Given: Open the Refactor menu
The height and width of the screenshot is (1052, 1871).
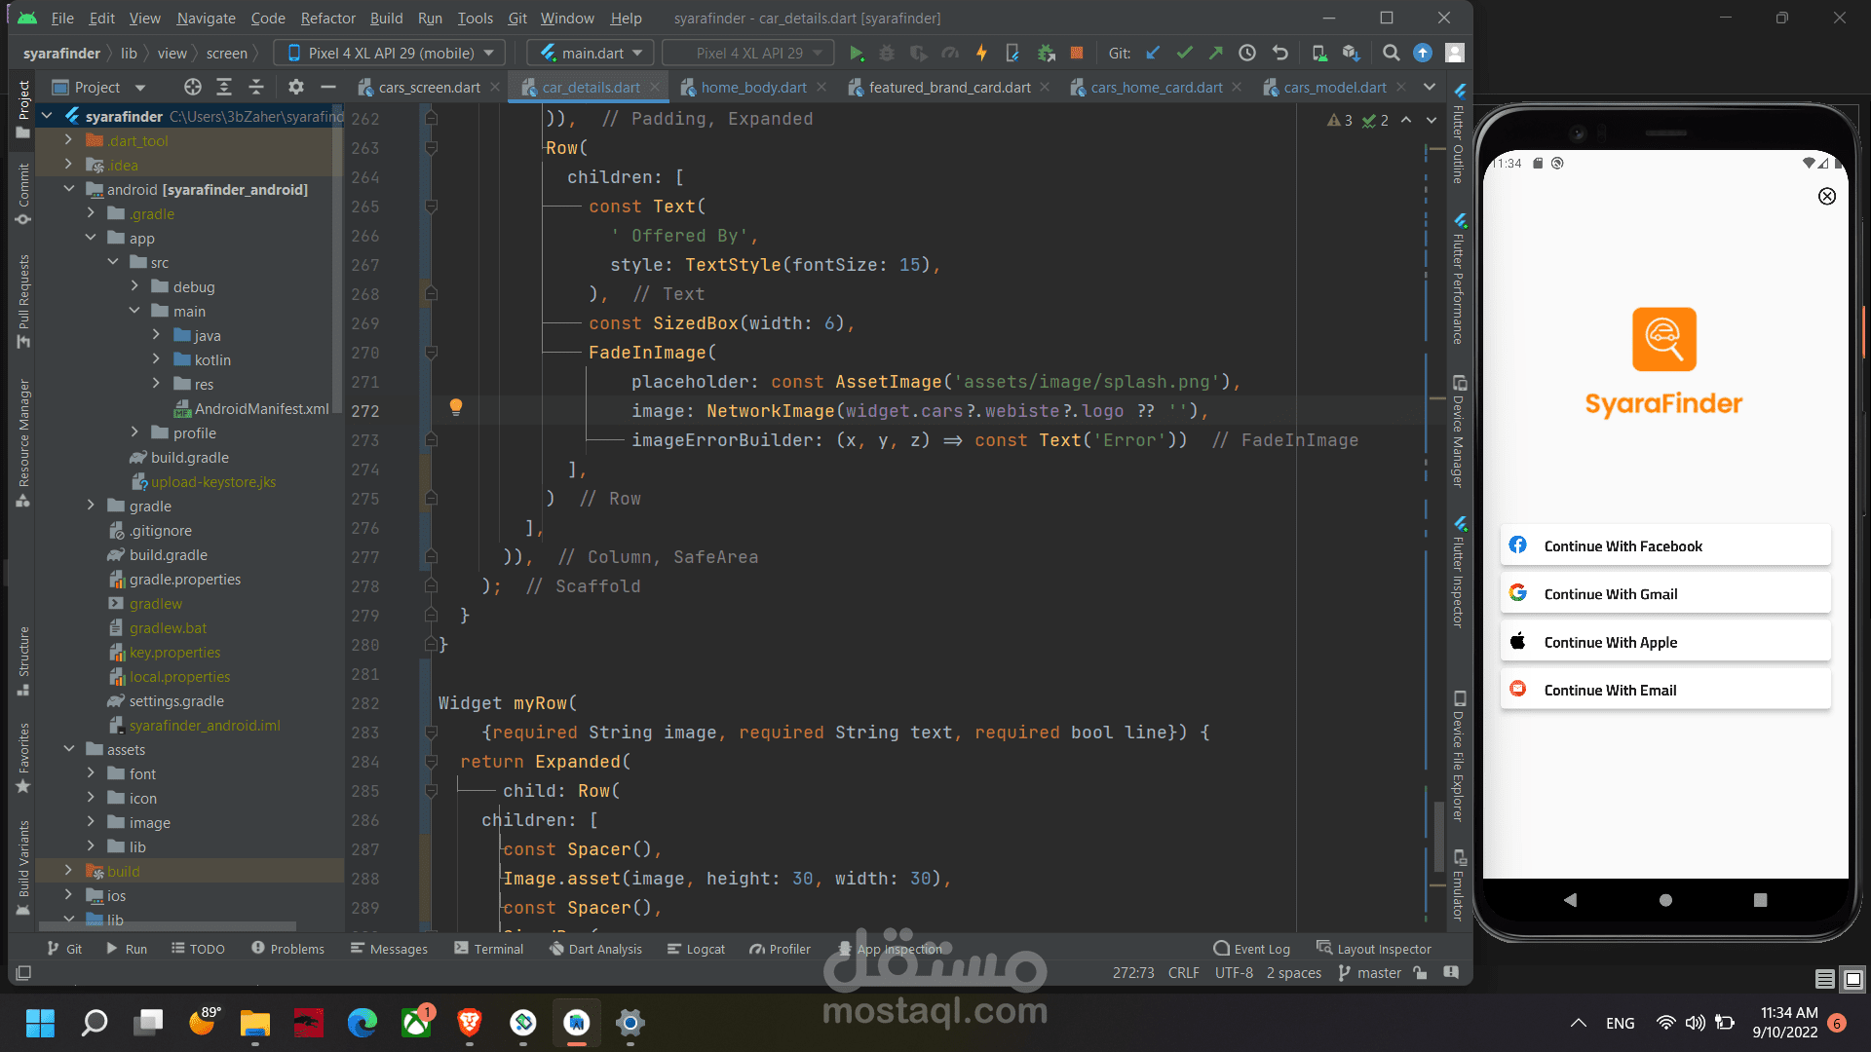Looking at the screenshot, I should 327,19.
